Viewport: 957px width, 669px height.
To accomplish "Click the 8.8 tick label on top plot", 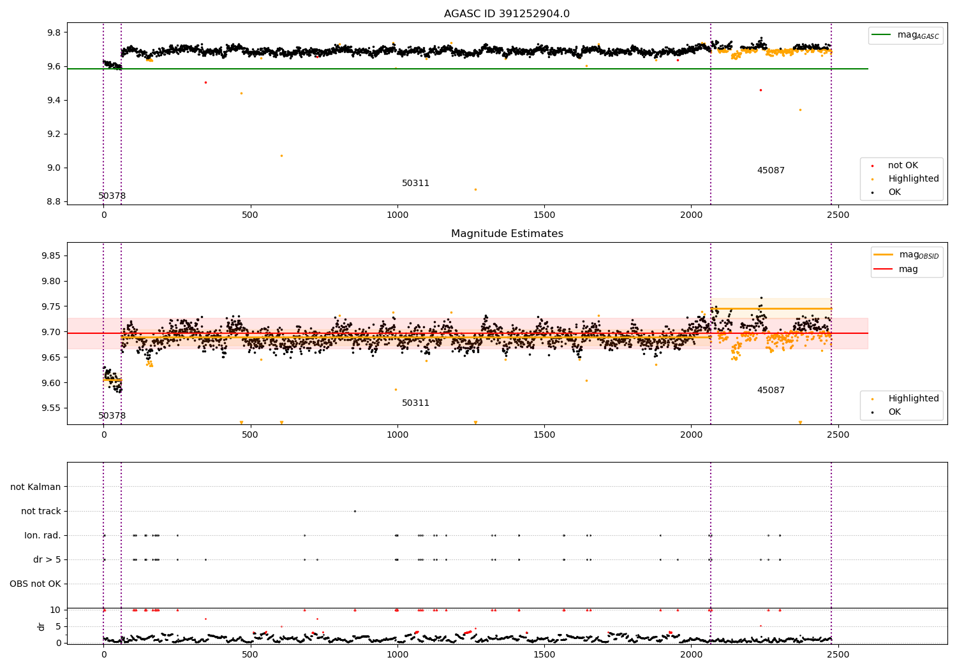I will (54, 201).
